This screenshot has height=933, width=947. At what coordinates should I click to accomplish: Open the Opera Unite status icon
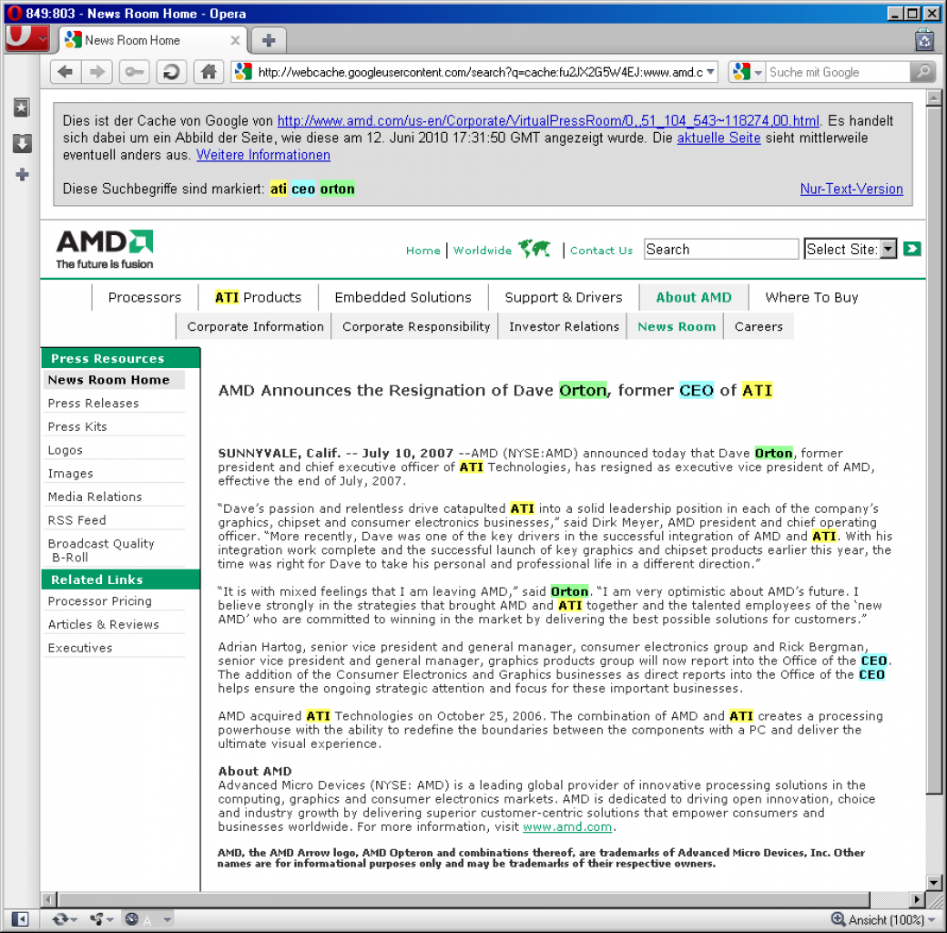[x=97, y=919]
